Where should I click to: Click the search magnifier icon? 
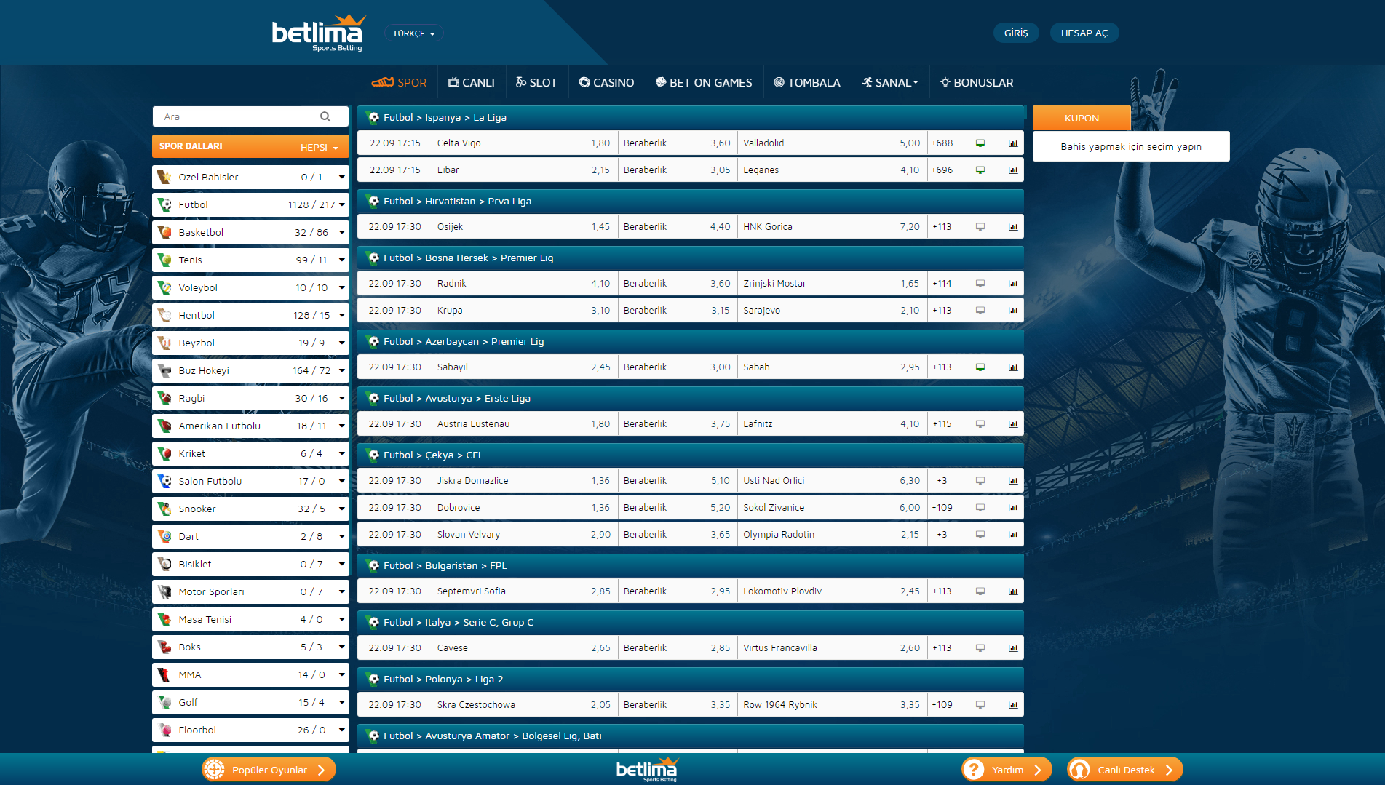point(325,116)
